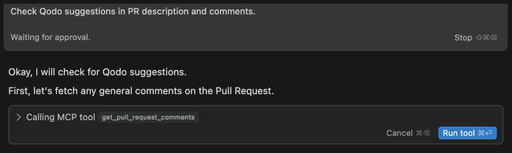Click the delete-key glyph next to Cancel
The height and width of the screenshot is (153, 512).
(x=427, y=133)
